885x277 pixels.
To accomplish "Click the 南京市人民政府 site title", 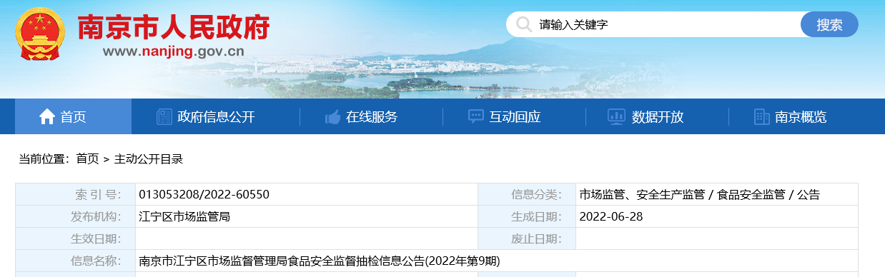I will coord(174,28).
